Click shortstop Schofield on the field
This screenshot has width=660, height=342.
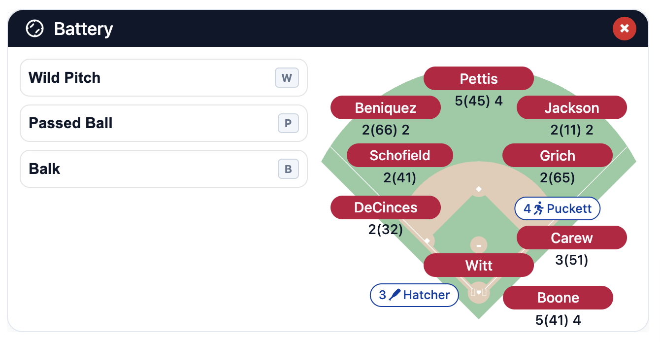pyautogui.click(x=399, y=155)
